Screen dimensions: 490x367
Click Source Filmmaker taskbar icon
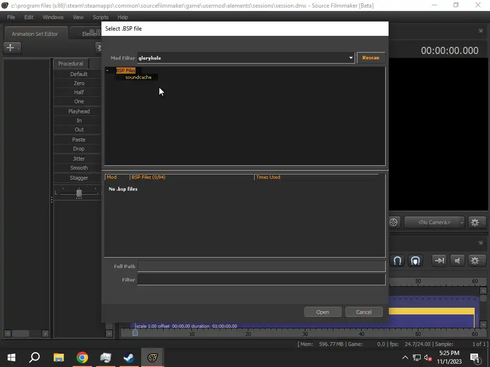(152, 357)
